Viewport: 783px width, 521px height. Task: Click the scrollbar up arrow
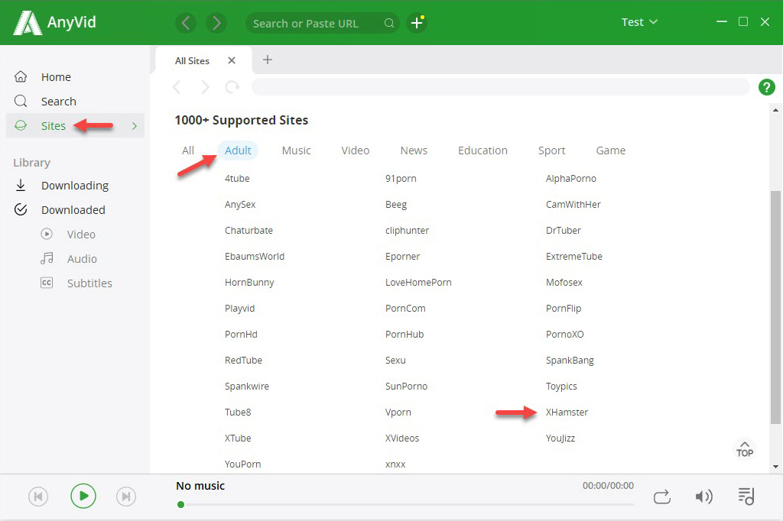[775, 110]
